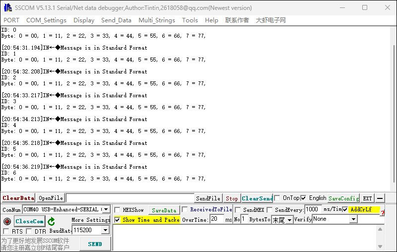Toggle the HEXShow checkbox
Image resolution: width=397 pixels, height=252 pixels.
click(117, 210)
